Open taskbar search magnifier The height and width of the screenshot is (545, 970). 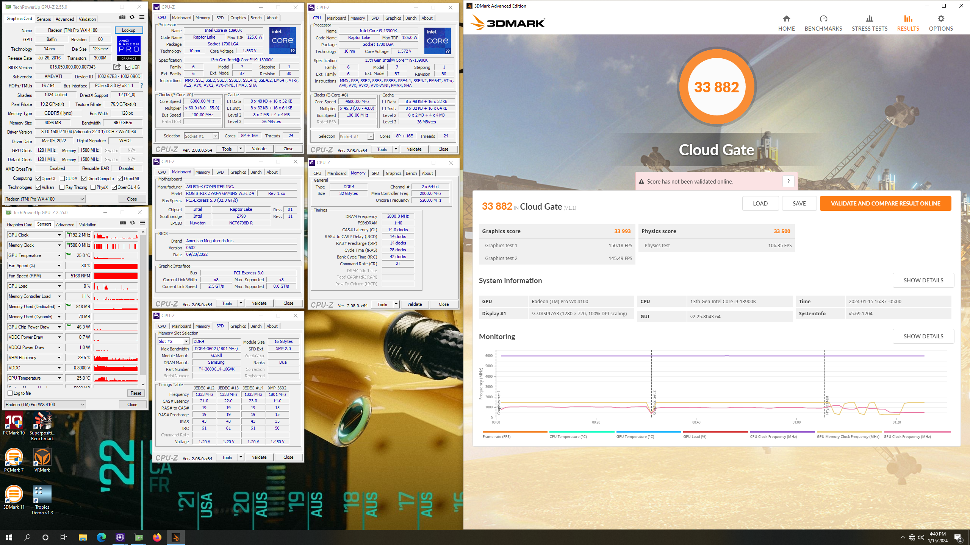(x=27, y=537)
